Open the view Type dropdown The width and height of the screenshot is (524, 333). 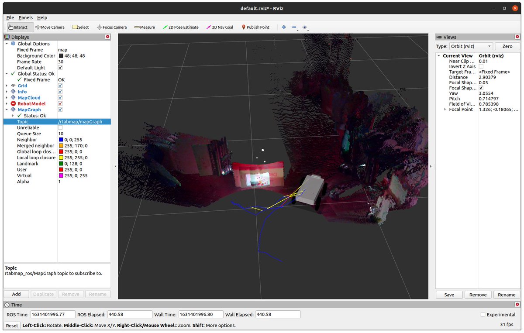471,46
